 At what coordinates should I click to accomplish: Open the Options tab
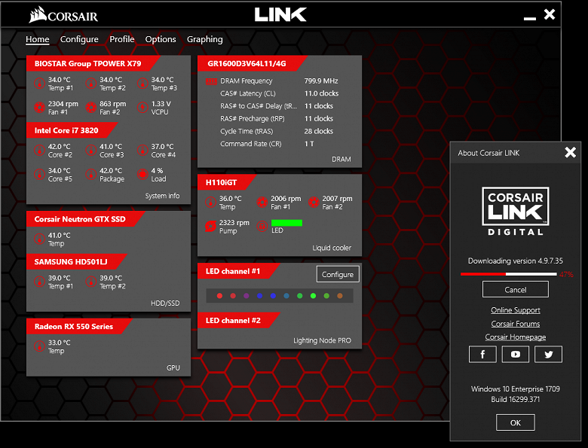click(x=161, y=39)
